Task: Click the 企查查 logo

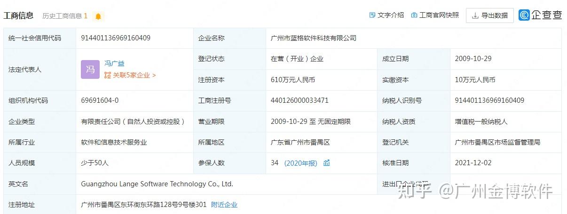Action: click(x=541, y=15)
